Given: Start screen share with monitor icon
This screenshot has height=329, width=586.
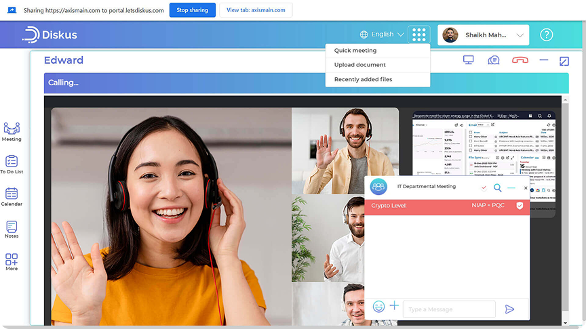Looking at the screenshot, I should tap(468, 60).
